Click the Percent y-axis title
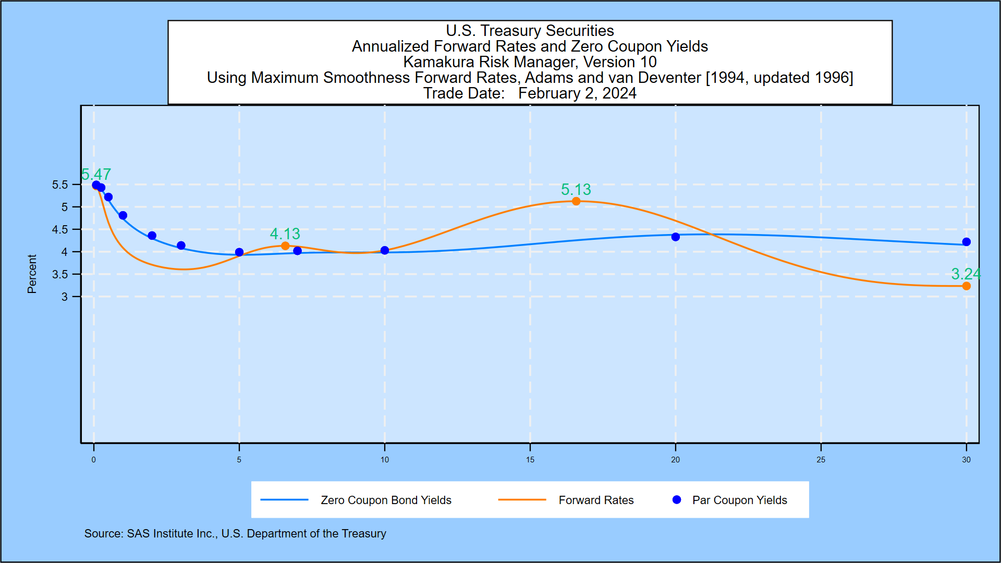The width and height of the screenshot is (1001, 563). pyautogui.click(x=32, y=274)
